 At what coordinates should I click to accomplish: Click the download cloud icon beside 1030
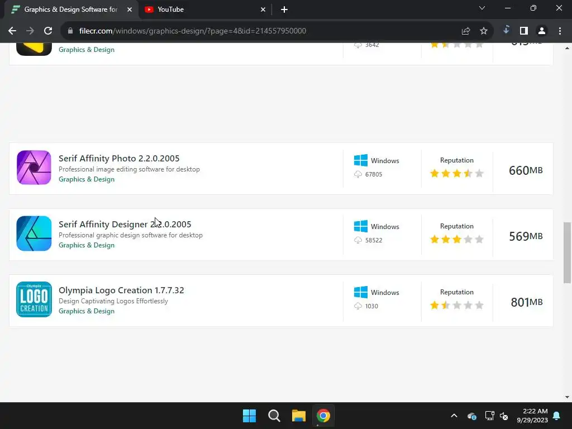point(358,306)
